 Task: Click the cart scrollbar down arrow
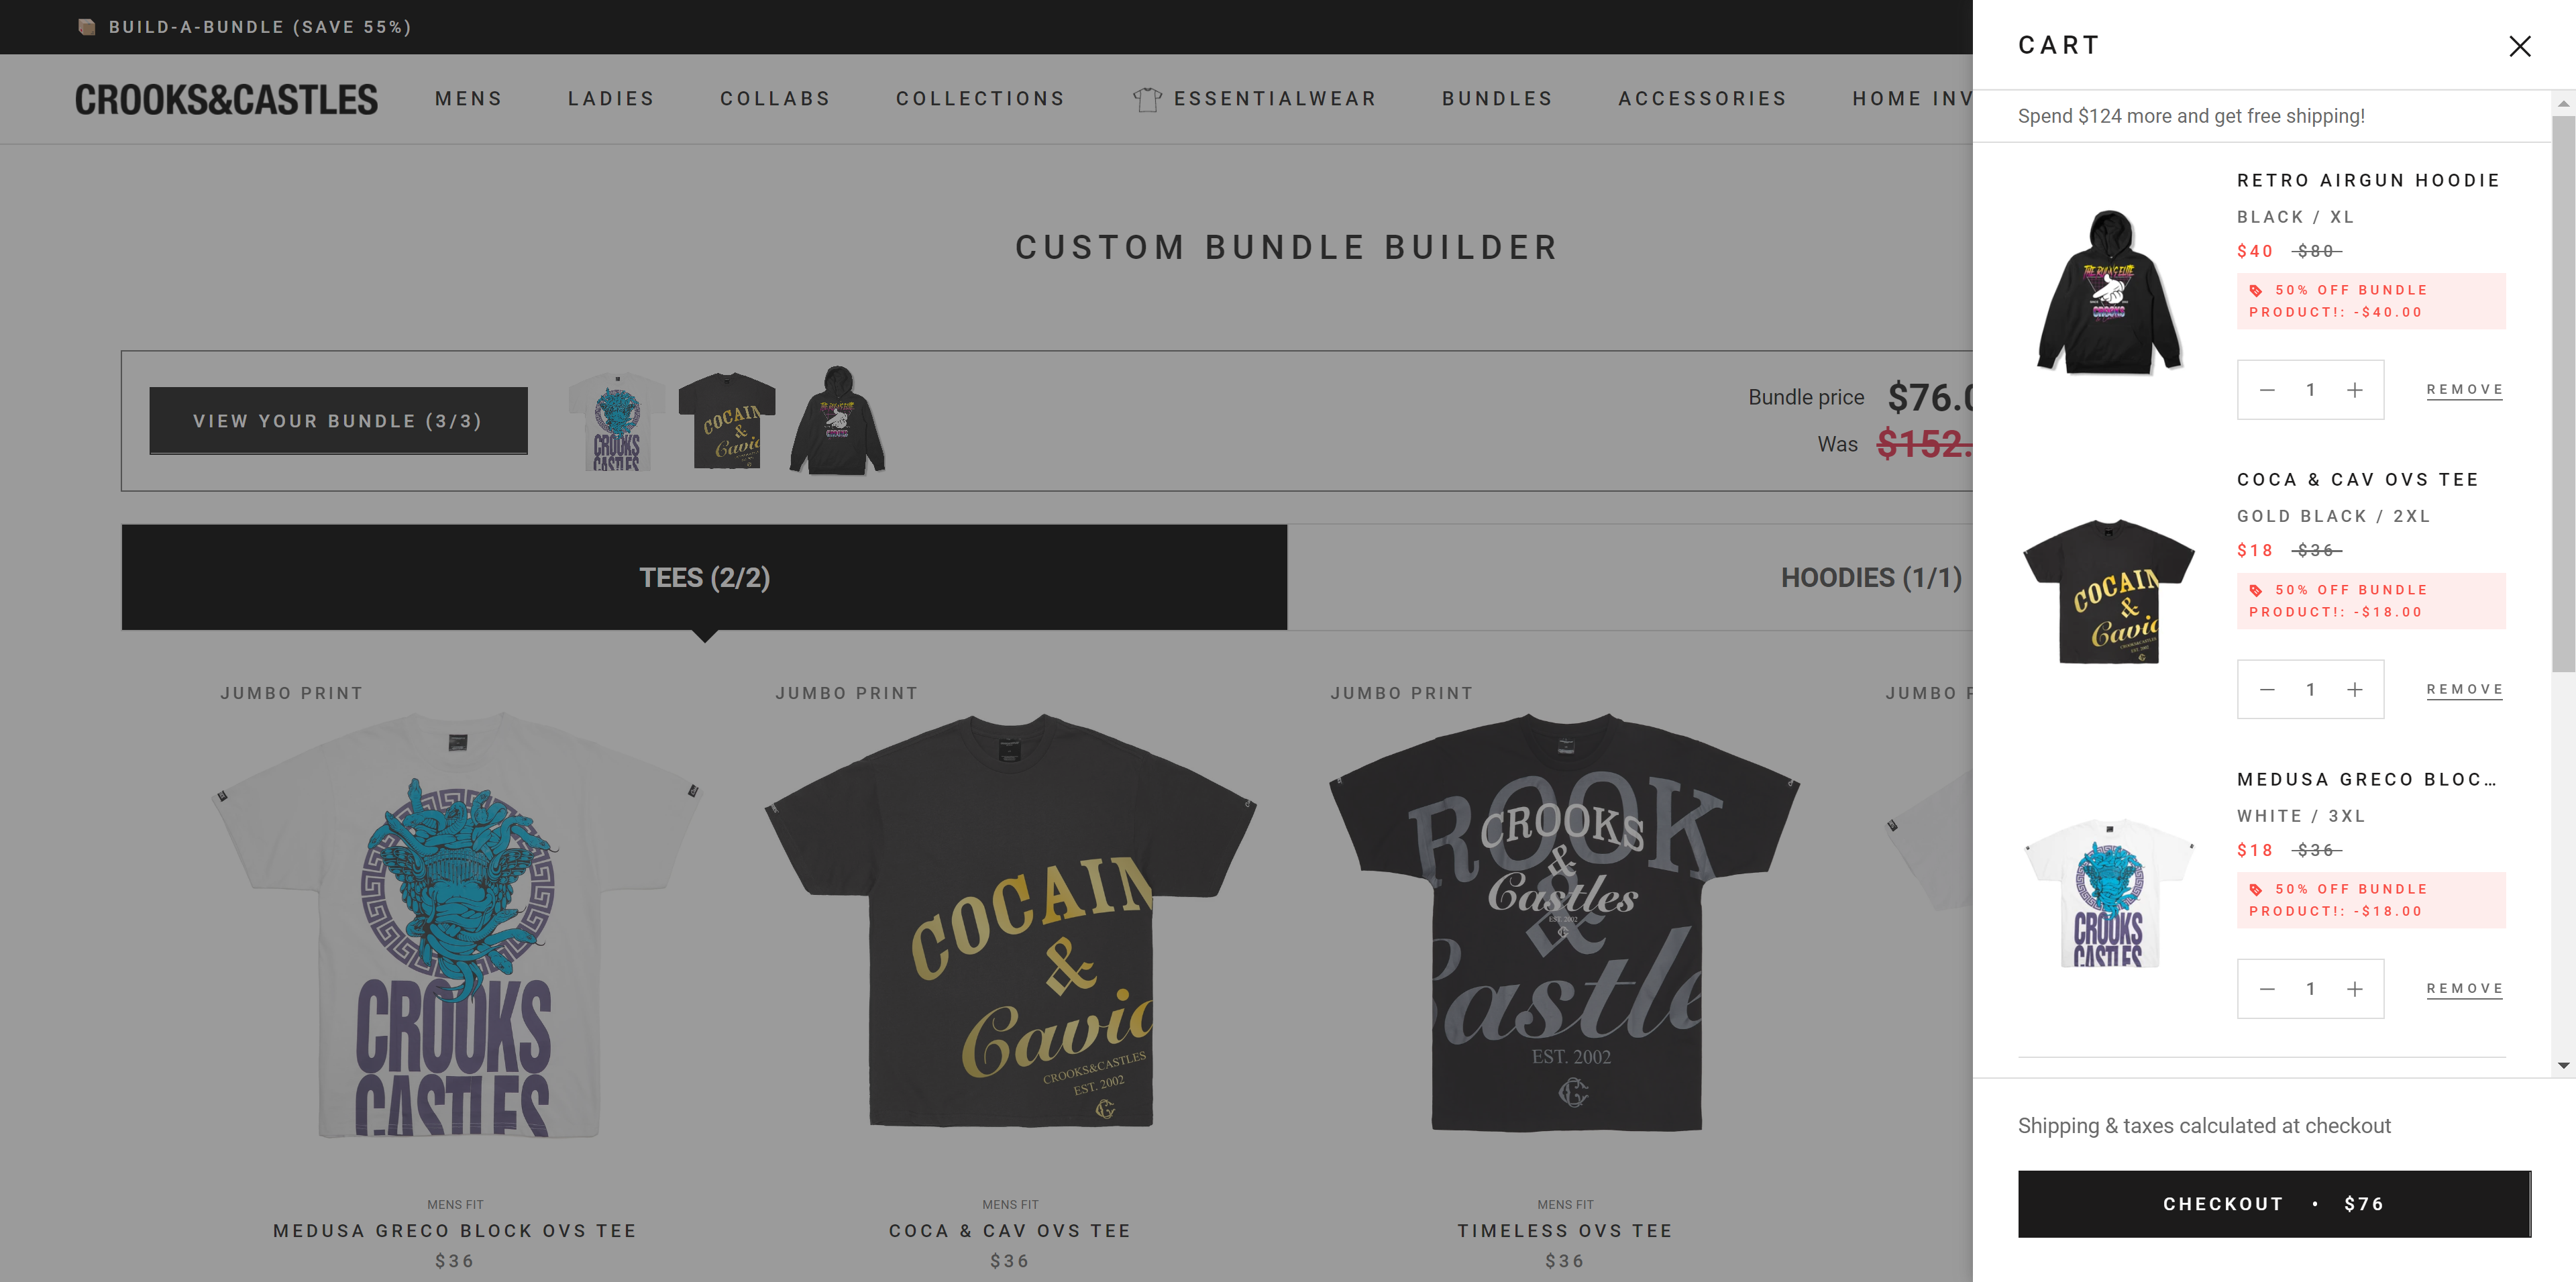[2563, 1066]
